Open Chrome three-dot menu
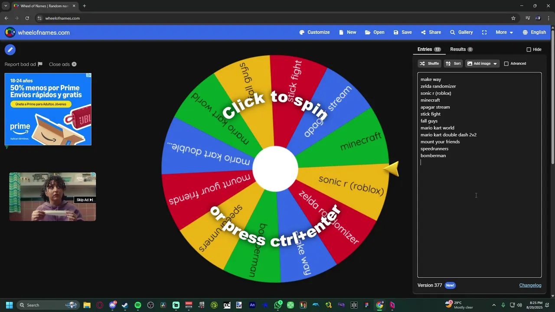This screenshot has height=312, width=555. (549, 18)
